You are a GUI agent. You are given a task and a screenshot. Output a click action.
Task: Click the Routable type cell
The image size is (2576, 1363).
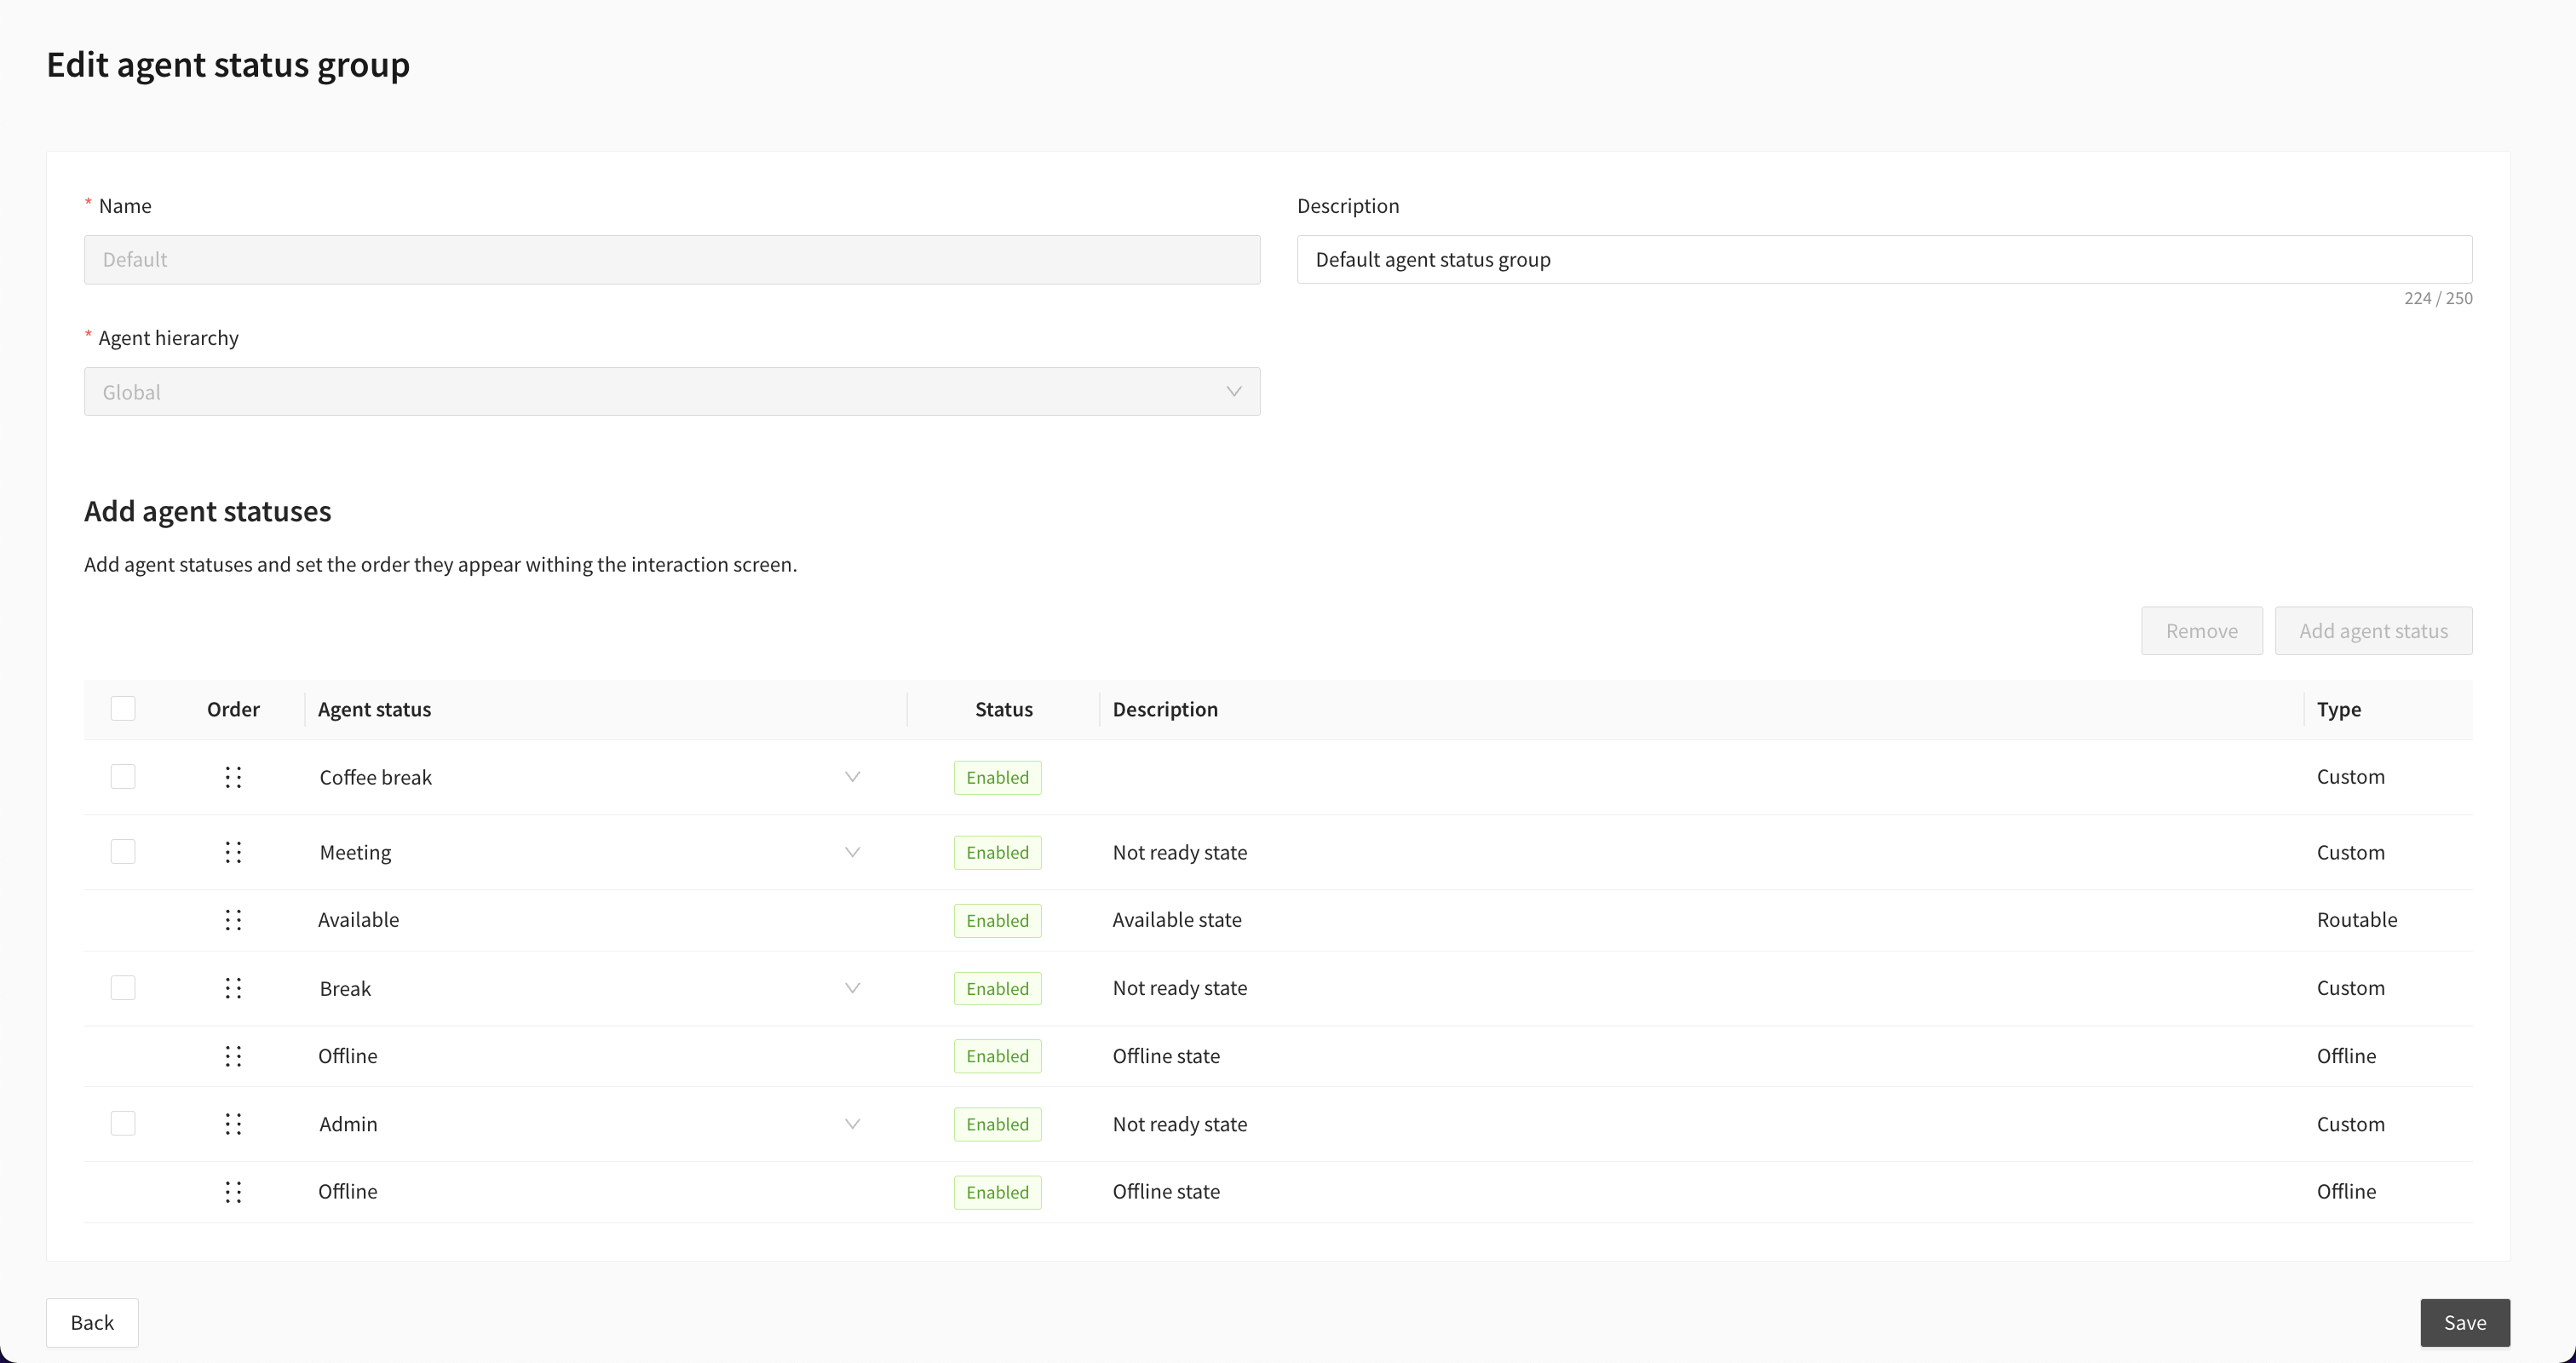coord(2356,919)
